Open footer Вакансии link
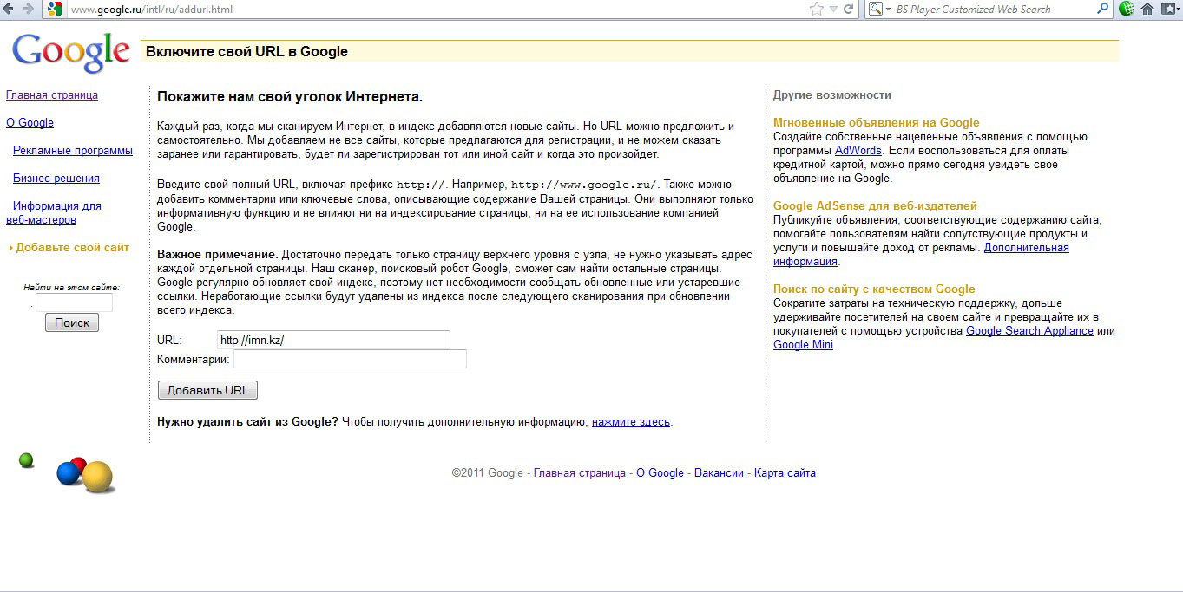1183x592 pixels. 719,473
